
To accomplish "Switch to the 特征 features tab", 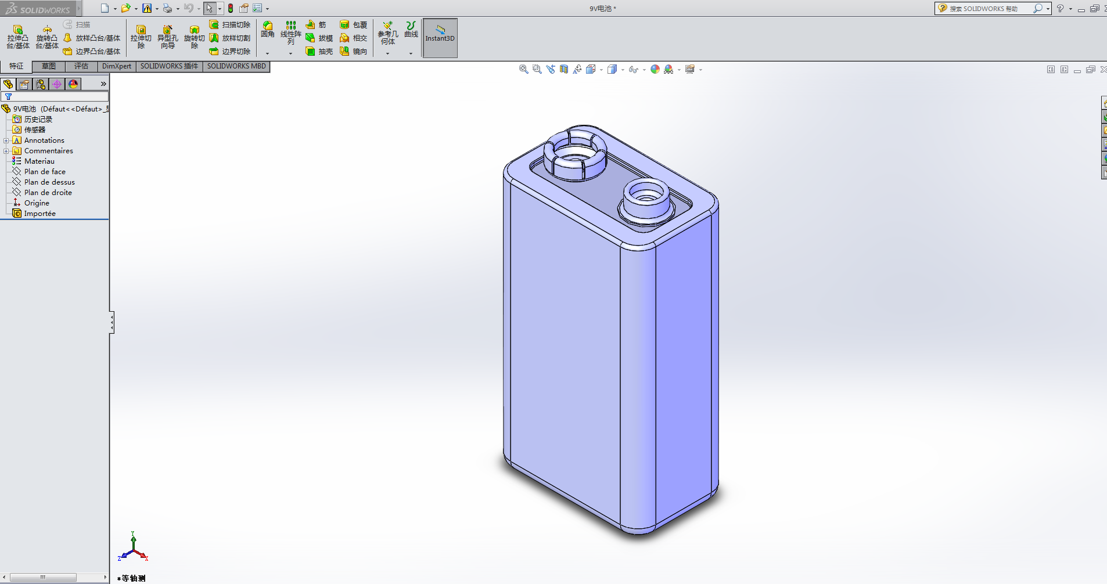I will pos(16,66).
